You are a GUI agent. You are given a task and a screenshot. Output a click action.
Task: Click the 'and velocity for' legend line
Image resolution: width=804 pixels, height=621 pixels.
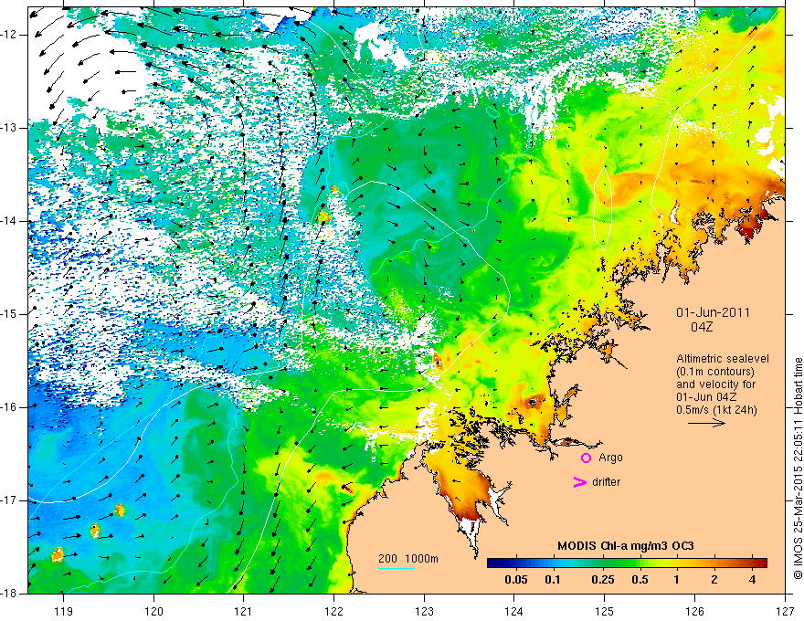[x=715, y=384]
